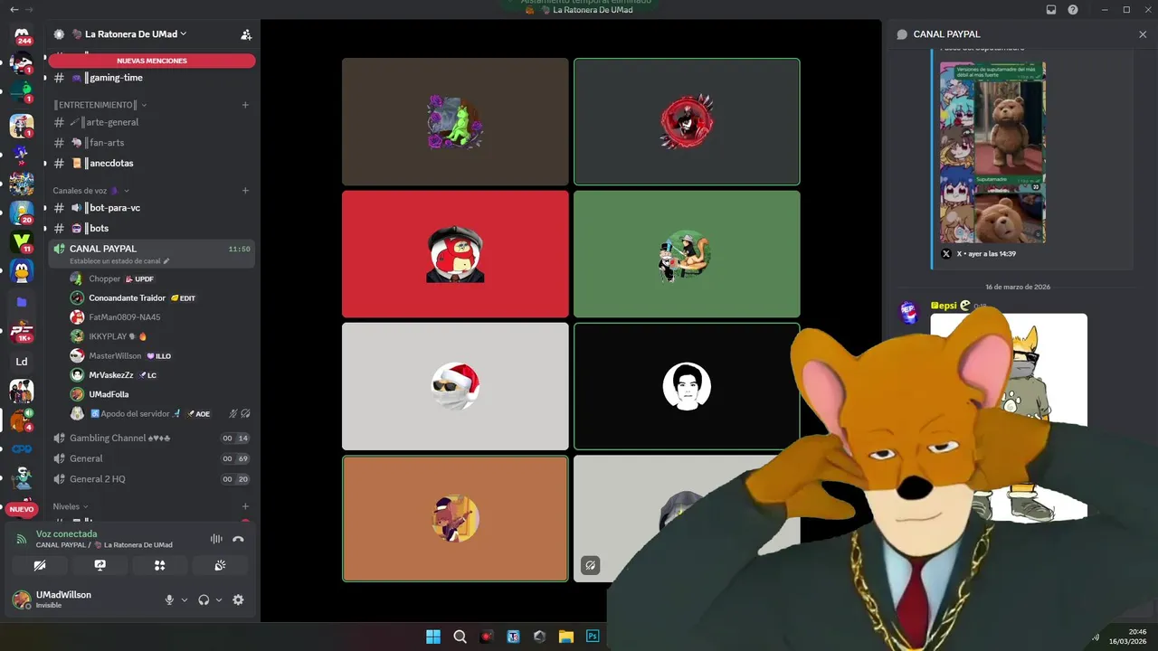
Task: Open User Settings gear
Action: 238,599
